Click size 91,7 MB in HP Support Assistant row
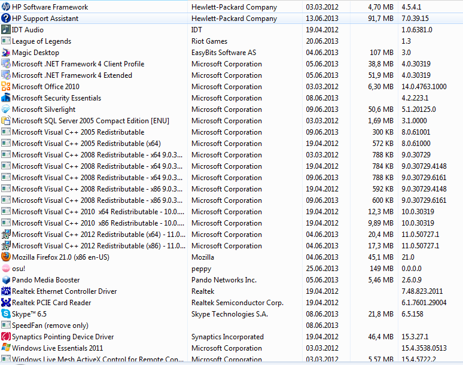 tap(380, 19)
